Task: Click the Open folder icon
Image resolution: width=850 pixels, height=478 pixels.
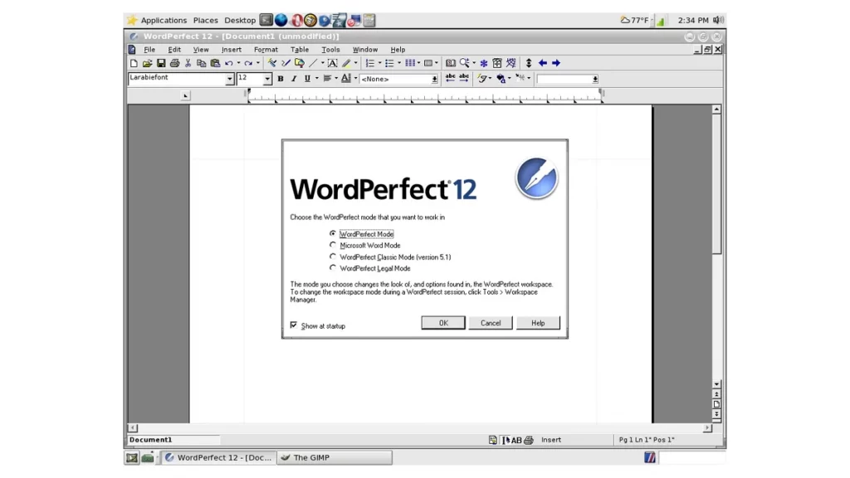Action: tap(147, 63)
